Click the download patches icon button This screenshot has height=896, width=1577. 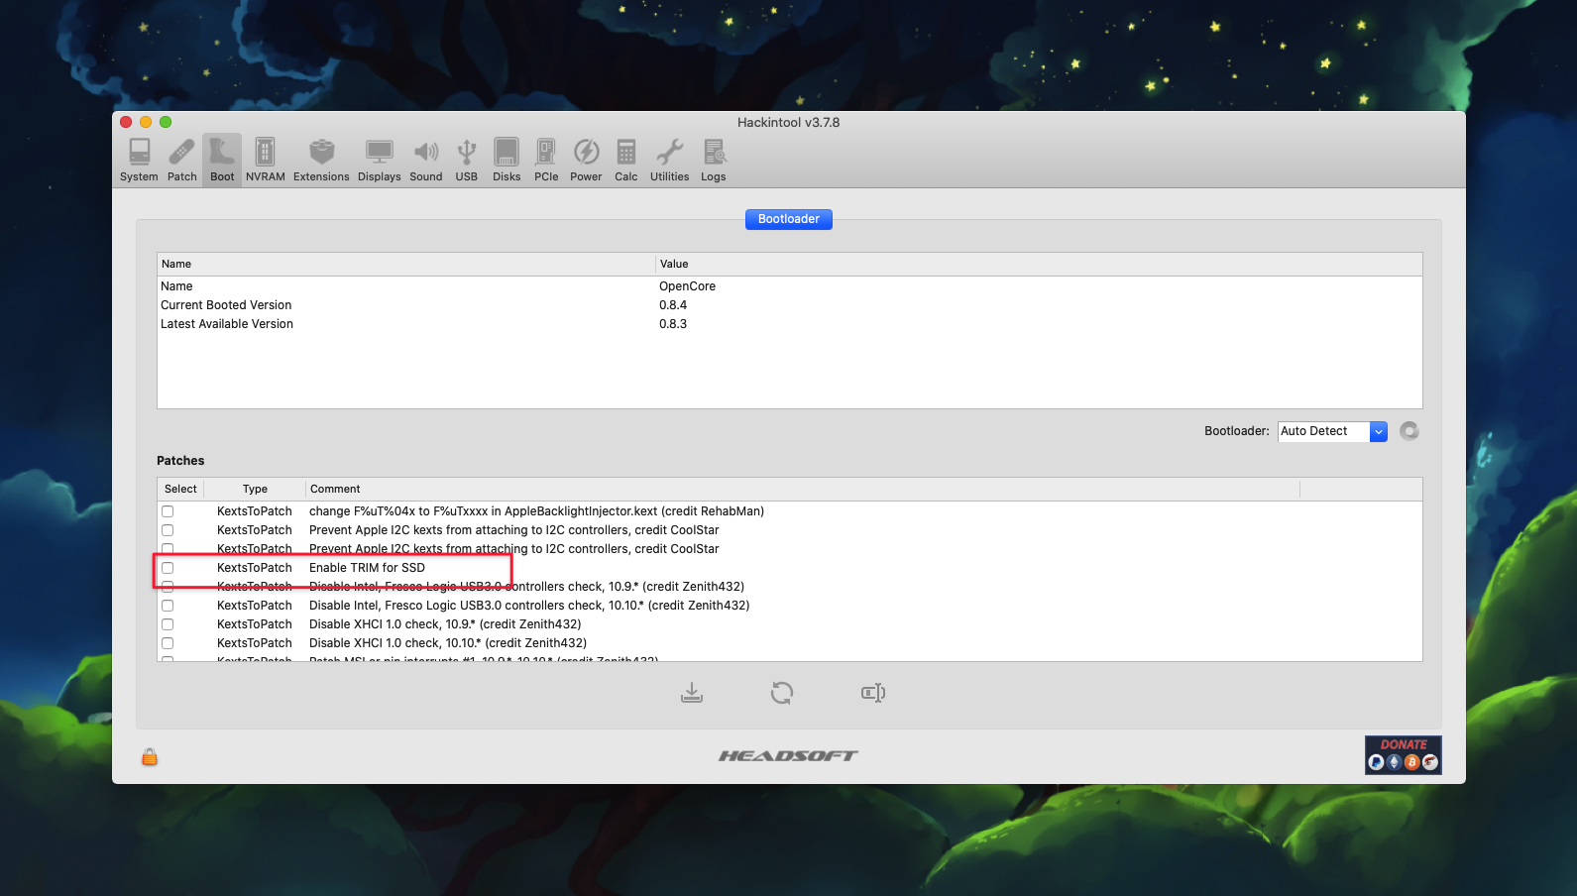[x=692, y=693]
